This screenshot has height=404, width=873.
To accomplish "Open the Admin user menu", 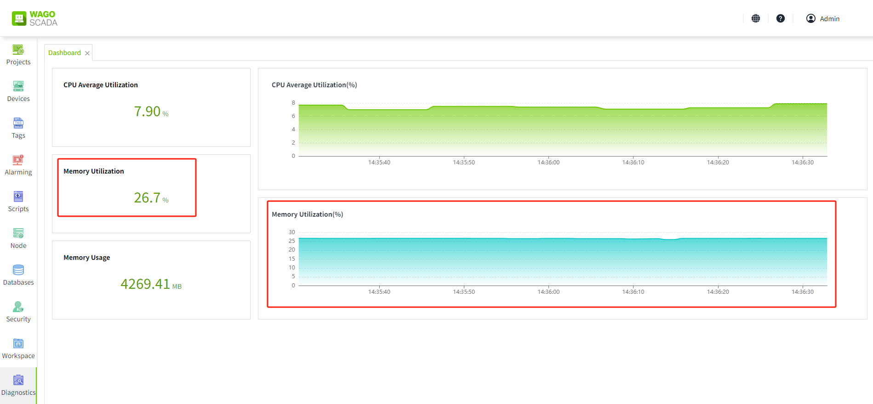I will click(x=823, y=18).
